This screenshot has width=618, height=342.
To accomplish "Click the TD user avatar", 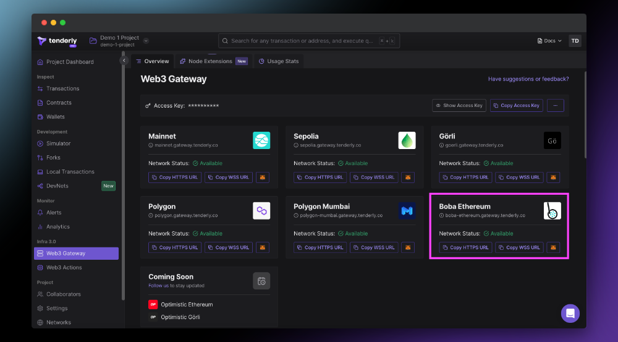I will click(575, 41).
